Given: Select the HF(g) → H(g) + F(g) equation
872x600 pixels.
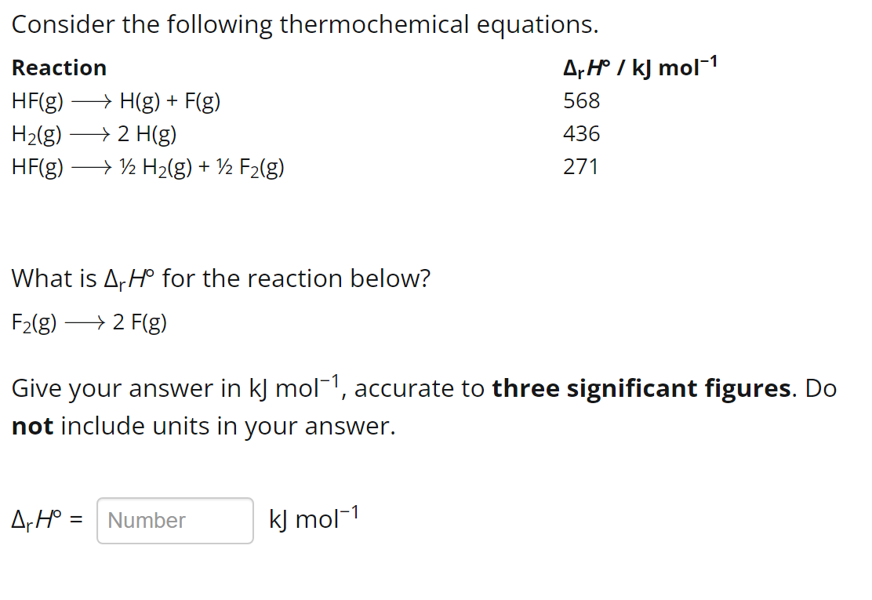Looking at the screenshot, I should tap(115, 101).
